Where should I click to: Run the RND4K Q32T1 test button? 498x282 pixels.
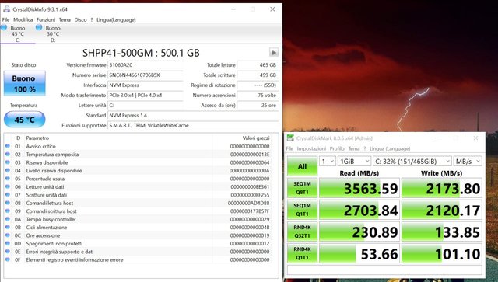(302, 232)
